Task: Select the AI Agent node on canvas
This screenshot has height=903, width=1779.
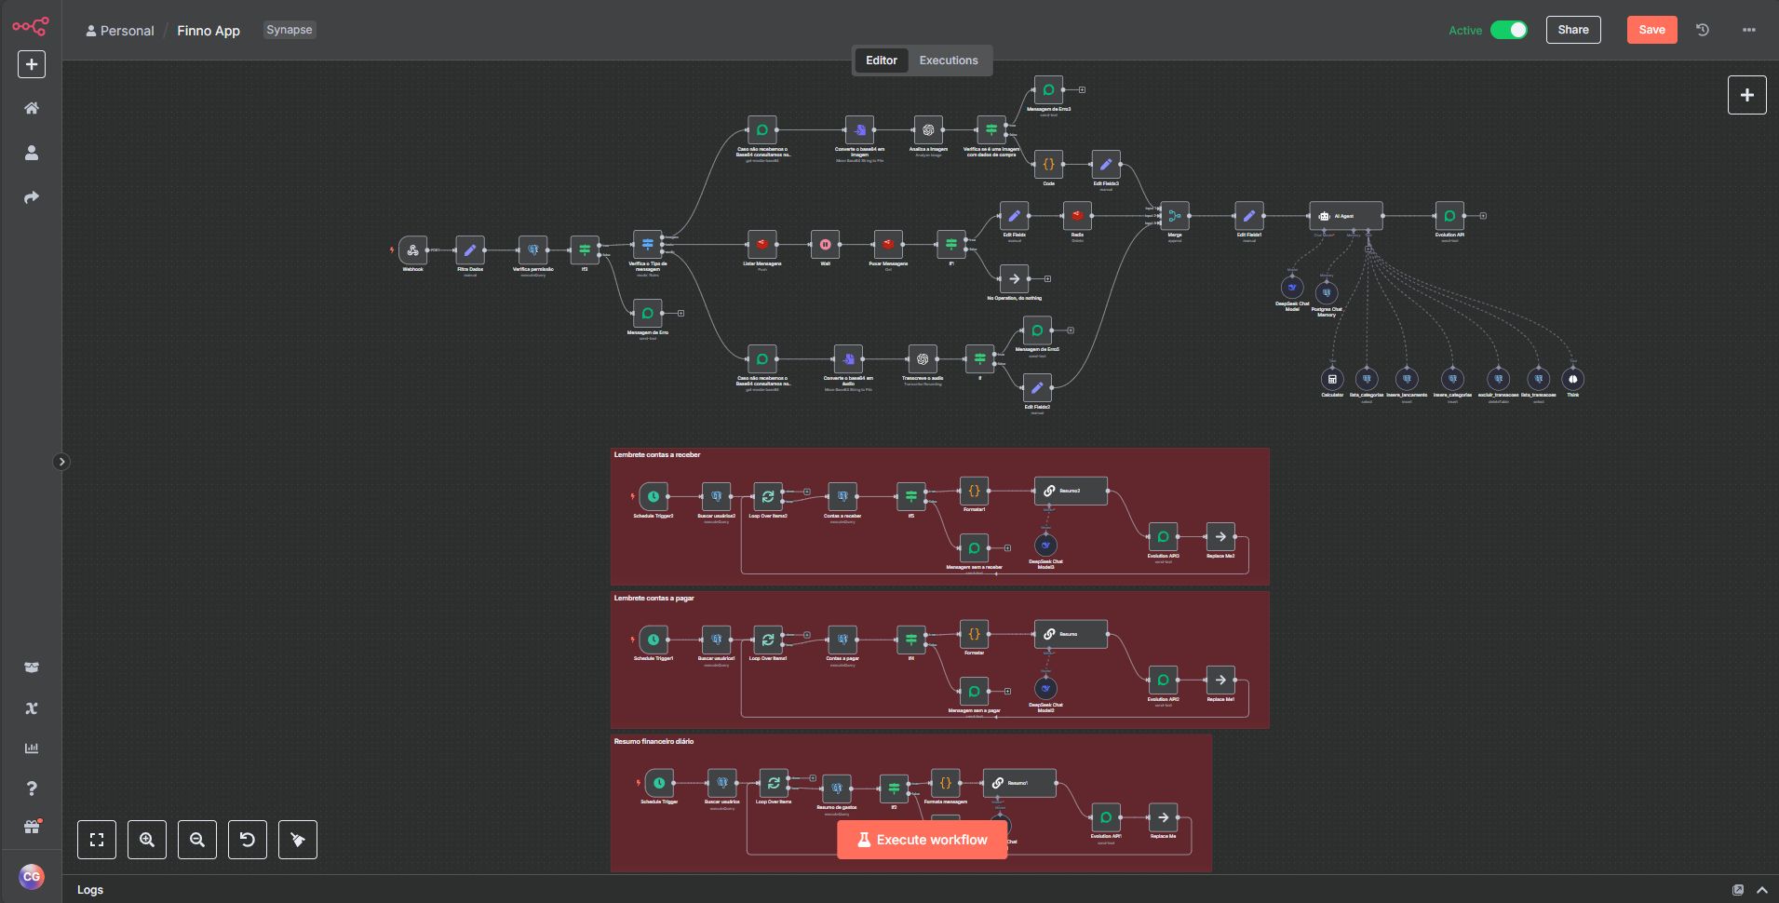Action: click(x=1345, y=216)
